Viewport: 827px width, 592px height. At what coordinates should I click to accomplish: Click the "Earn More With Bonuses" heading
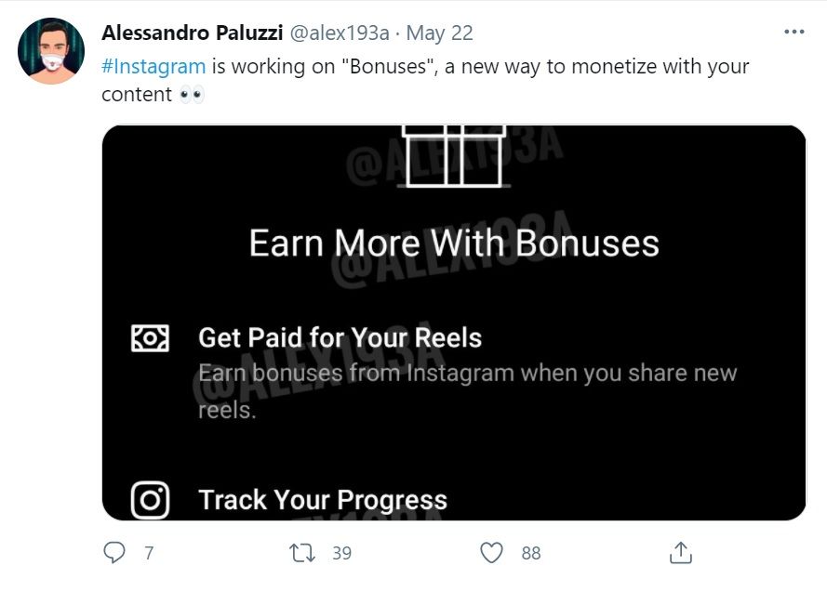(x=454, y=243)
